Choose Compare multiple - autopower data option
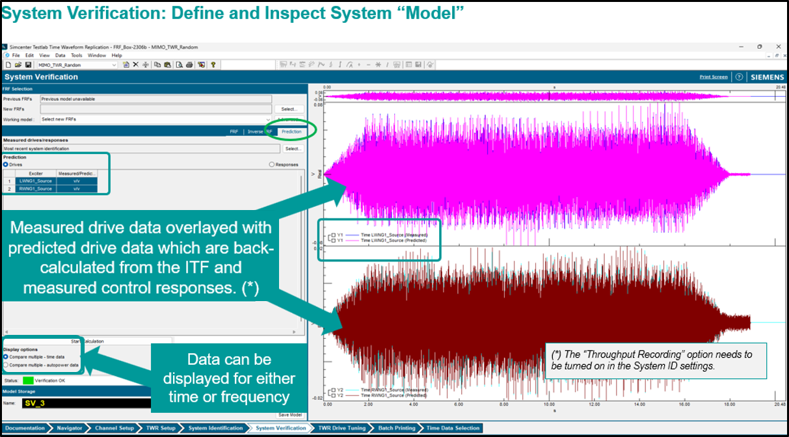Image resolution: width=789 pixels, height=437 pixels. coord(7,365)
